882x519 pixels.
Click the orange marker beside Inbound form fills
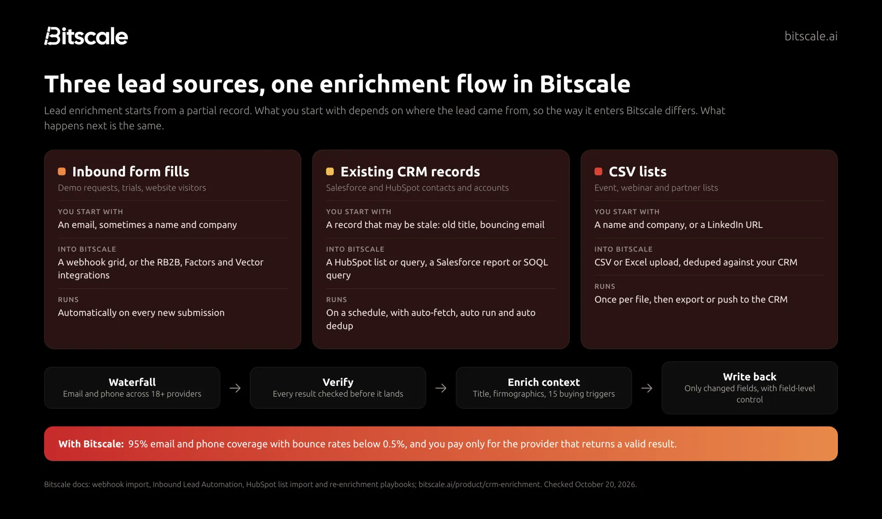(62, 172)
